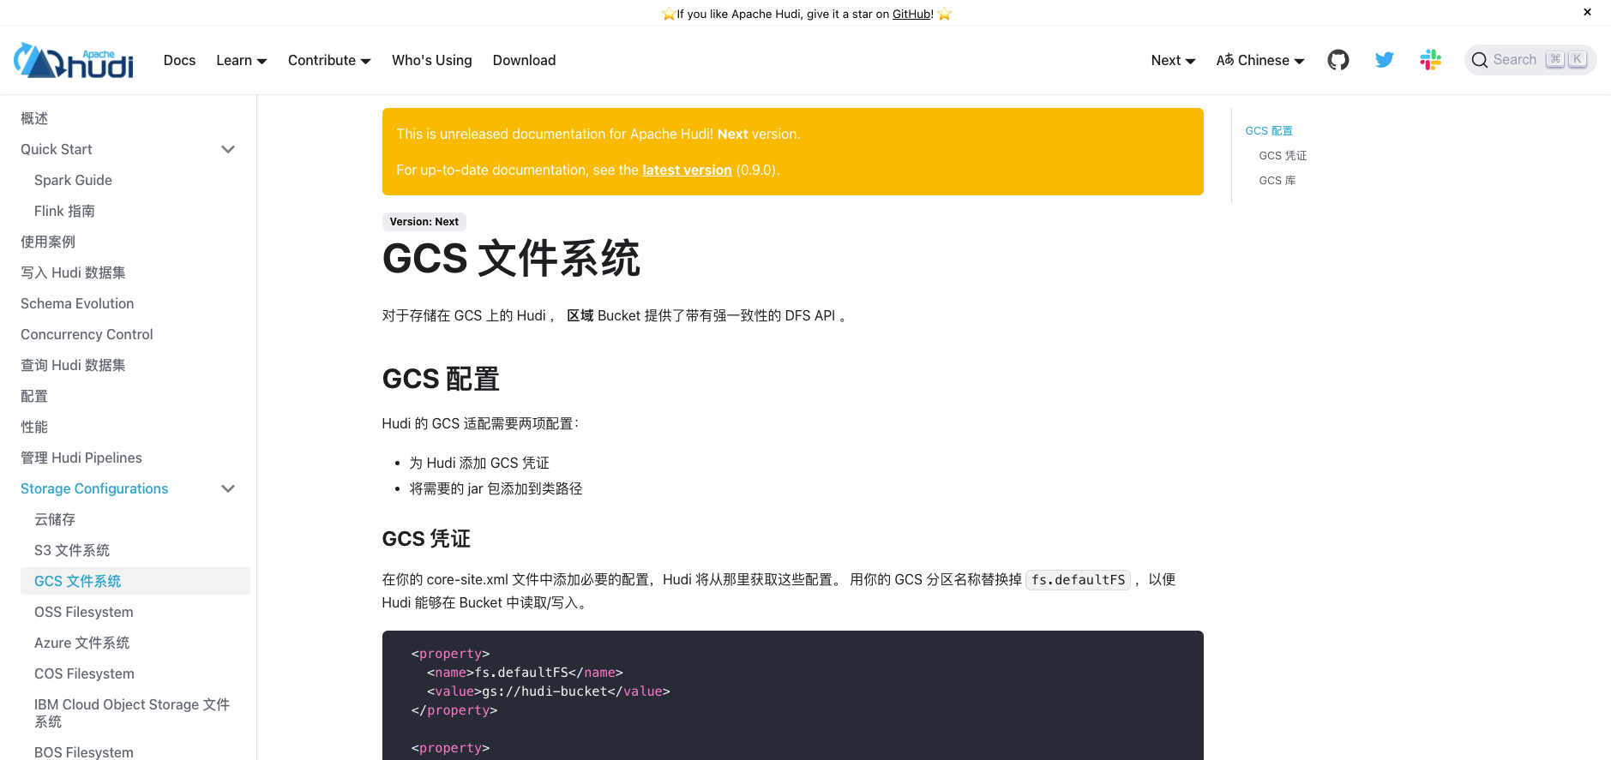Viewport: 1611px width, 760px height.
Task: Open the Learn dropdown menu
Action: [x=242, y=60]
